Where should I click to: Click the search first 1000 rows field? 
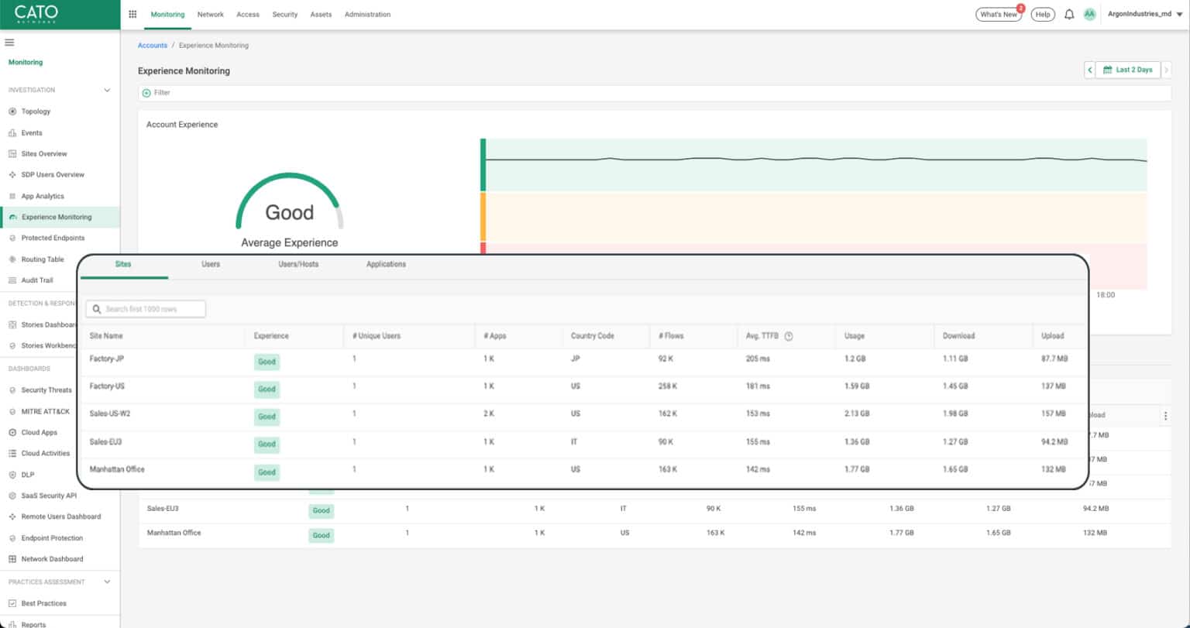[146, 308]
